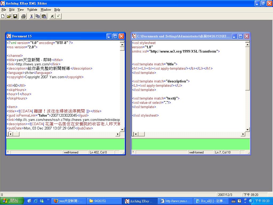This screenshot has width=273, height=205.
Task: Open the View menu
Action: click(21, 10)
